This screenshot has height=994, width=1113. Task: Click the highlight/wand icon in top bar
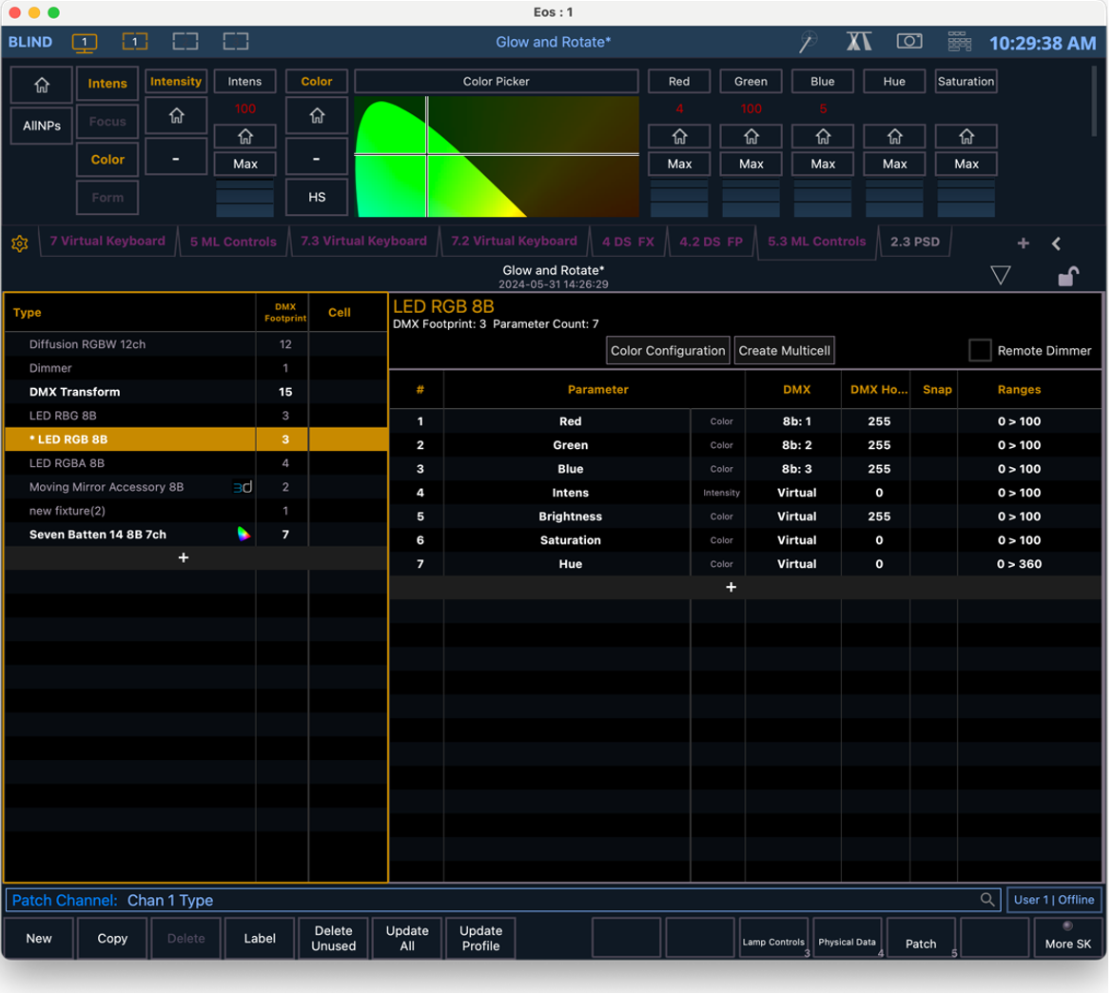pos(809,42)
